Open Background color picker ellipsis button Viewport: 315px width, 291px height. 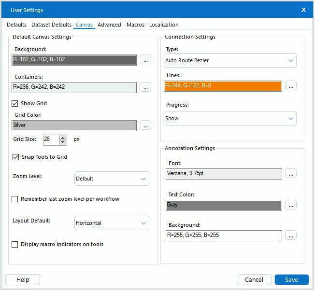pyautogui.click(x=145, y=60)
